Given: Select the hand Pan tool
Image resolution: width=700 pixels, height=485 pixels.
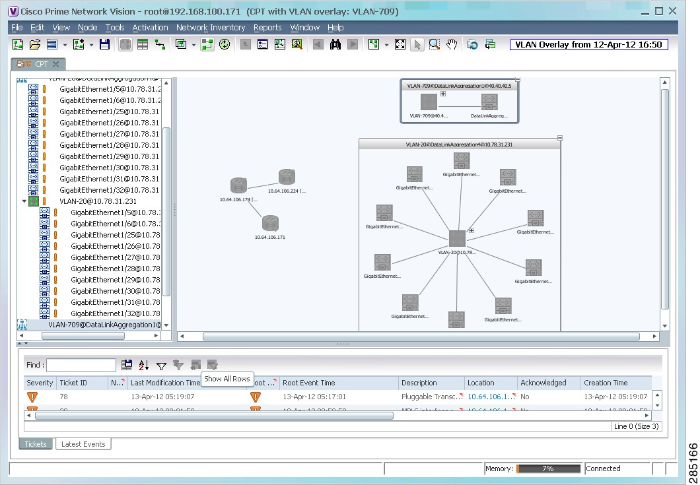Looking at the screenshot, I should pyautogui.click(x=452, y=44).
